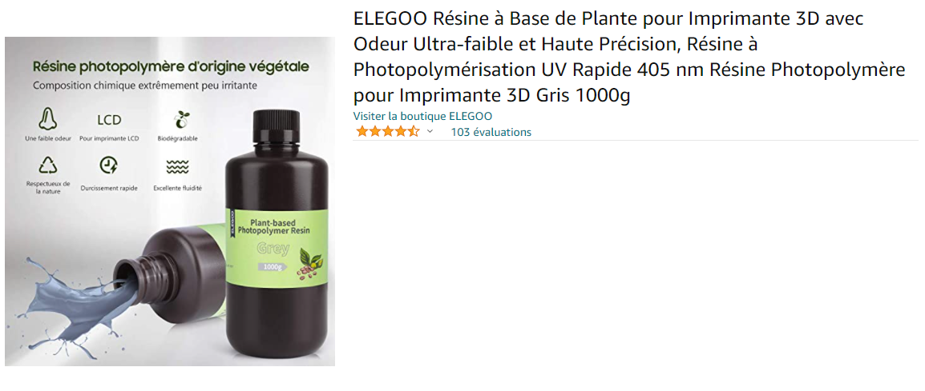Click the Résine photopolymère d'origine végétale heading
This screenshot has height=391, width=925.
[170, 66]
